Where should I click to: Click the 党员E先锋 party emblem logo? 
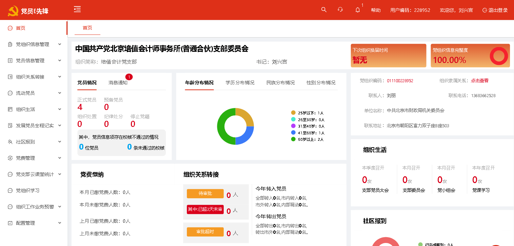(13, 11)
